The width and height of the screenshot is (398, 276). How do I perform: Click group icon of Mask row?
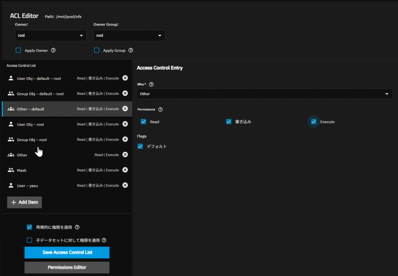pyautogui.click(x=10, y=170)
